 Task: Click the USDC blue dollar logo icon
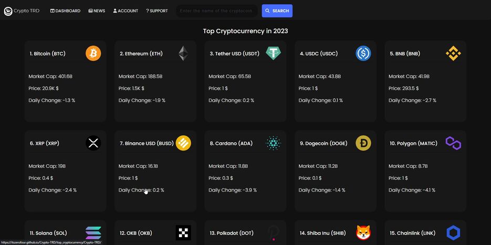point(363,54)
